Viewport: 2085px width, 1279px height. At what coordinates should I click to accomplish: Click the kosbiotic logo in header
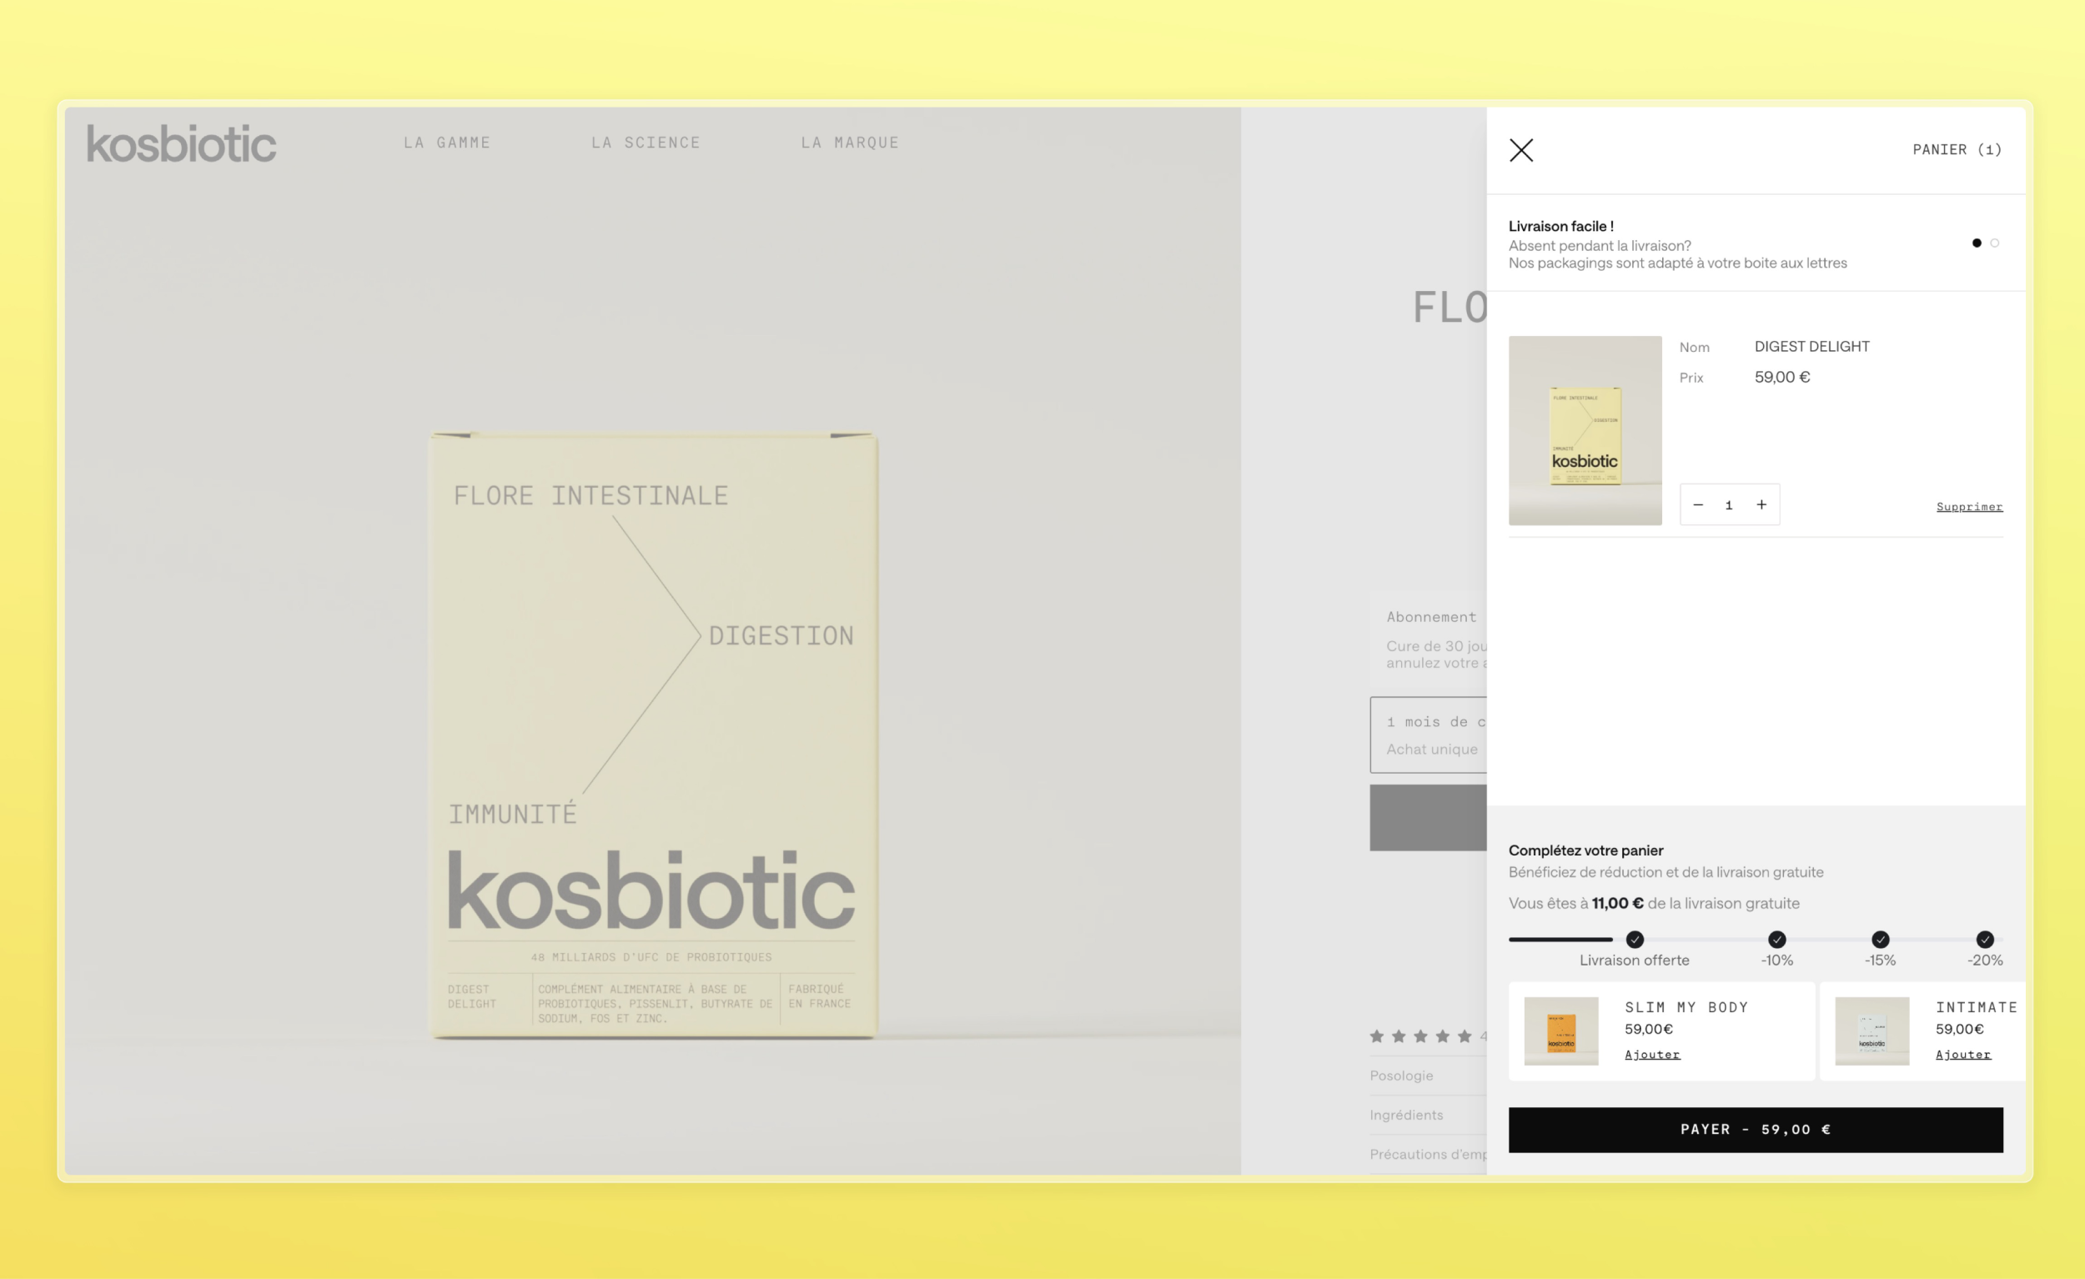(181, 143)
